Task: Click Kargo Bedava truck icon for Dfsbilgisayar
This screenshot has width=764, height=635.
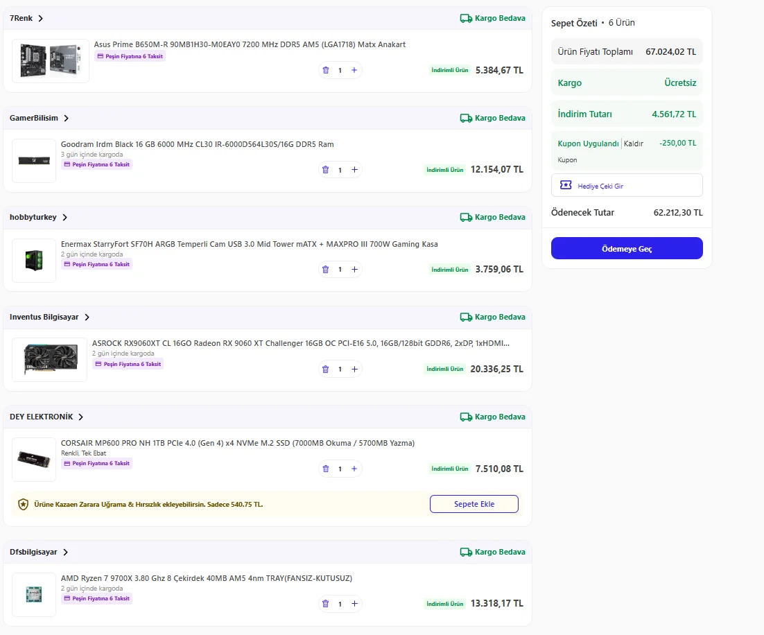Action: (x=466, y=552)
